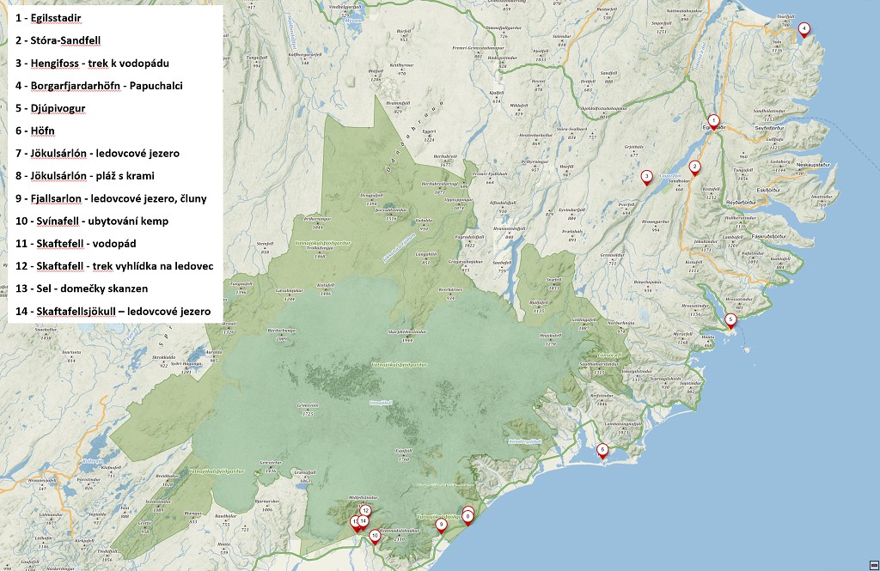Click the small icon in bottom-right corner
Screen dimensions: 880x571
[873, 565]
